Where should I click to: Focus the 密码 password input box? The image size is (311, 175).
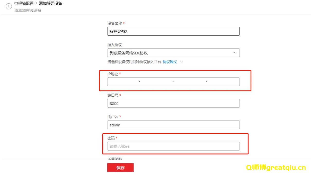coord(173,146)
